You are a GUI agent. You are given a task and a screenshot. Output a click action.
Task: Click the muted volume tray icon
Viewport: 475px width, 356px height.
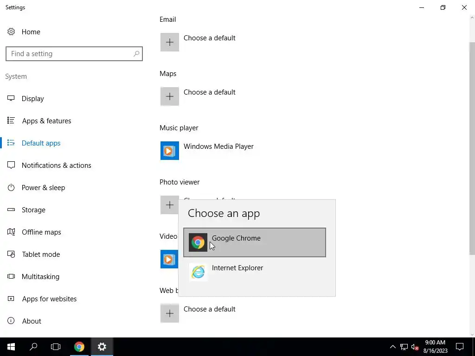point(415,347)
